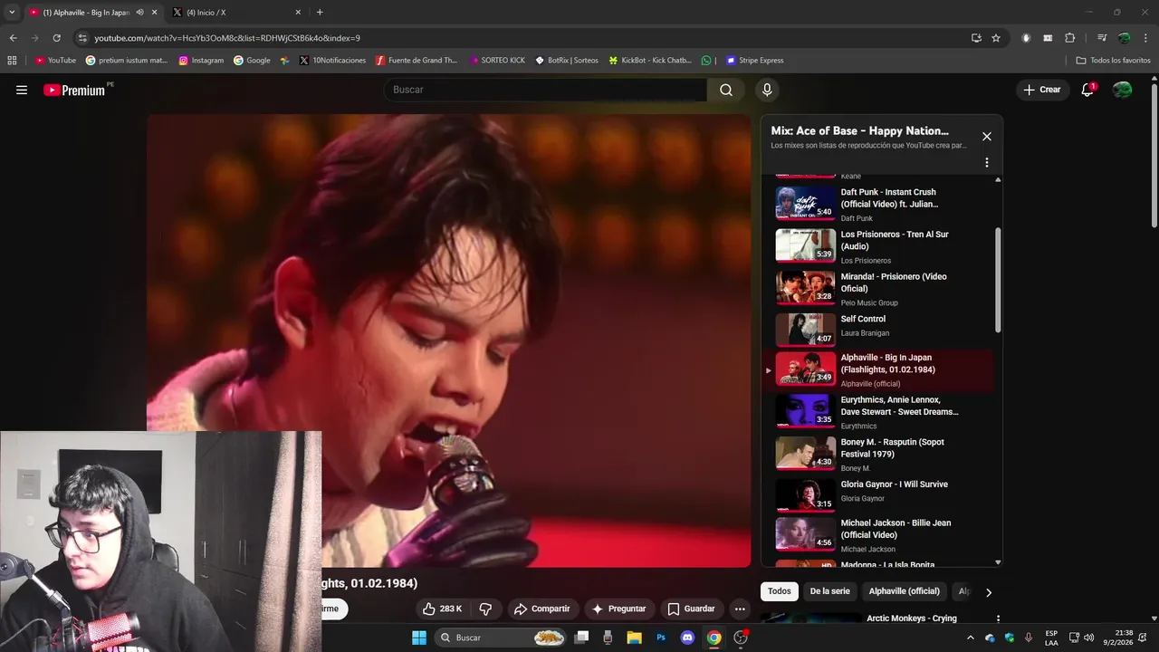
Task: Play Los Prisioneros - Tren Al Sur
Action: pos(877,246)
